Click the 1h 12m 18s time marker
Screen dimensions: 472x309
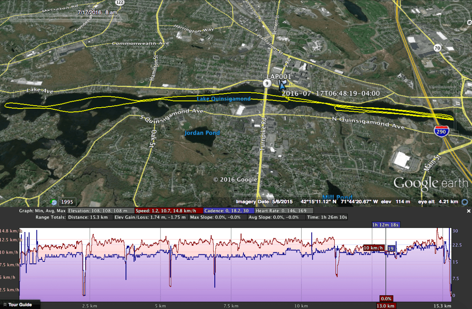point(385,224)
